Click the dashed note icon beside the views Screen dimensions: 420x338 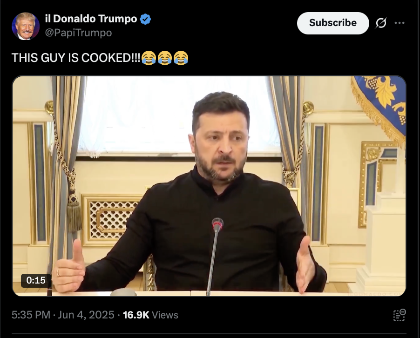coord(400,315)
